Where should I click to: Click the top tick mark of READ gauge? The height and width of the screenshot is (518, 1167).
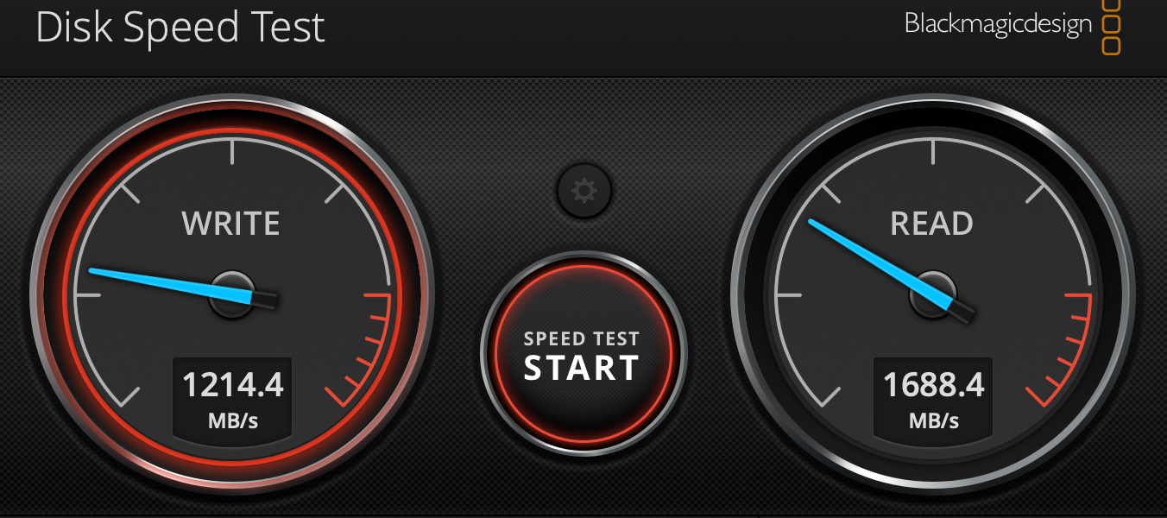[x=933, y=152]
